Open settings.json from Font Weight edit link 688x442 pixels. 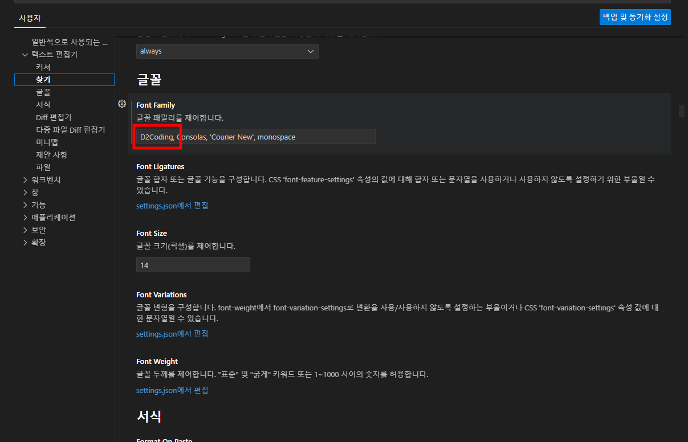[x=172, y=390]
